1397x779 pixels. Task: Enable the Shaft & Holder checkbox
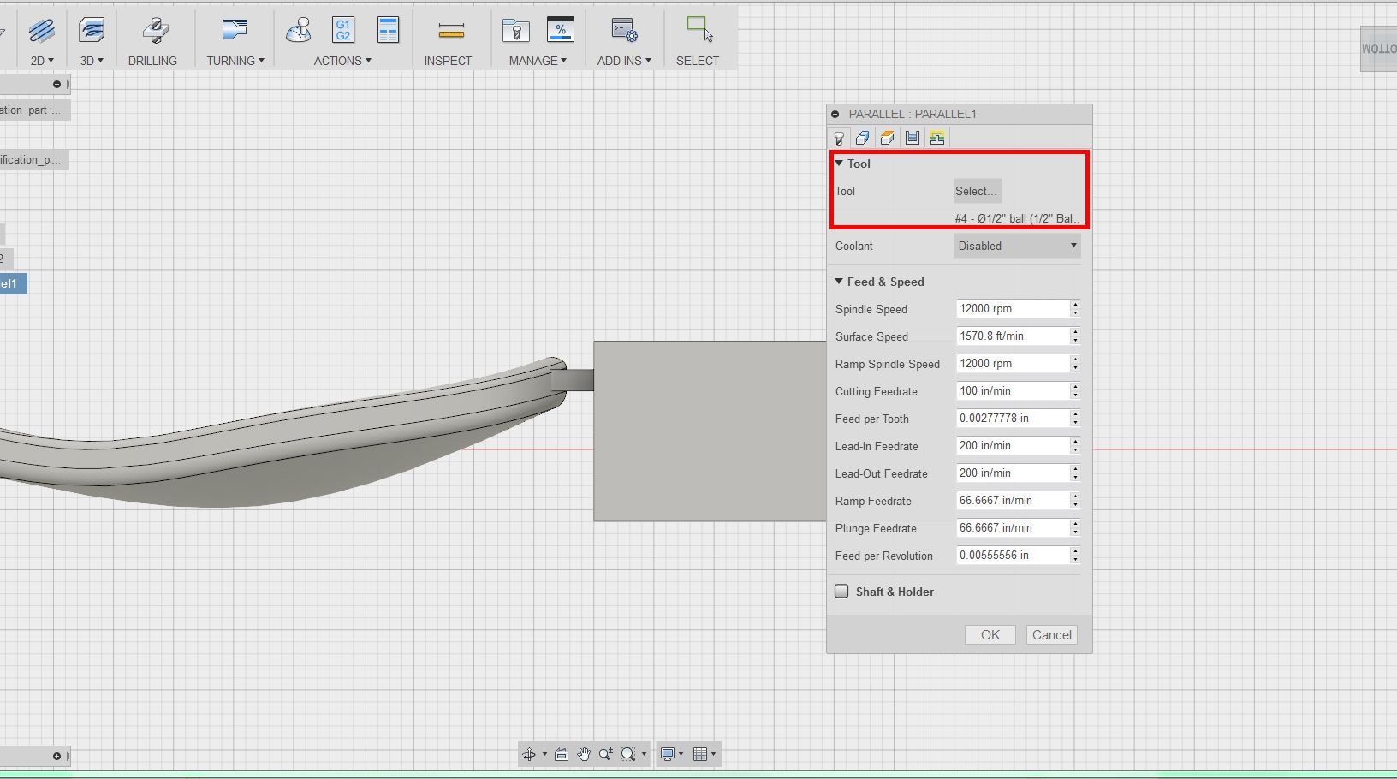tap(841, 592)
